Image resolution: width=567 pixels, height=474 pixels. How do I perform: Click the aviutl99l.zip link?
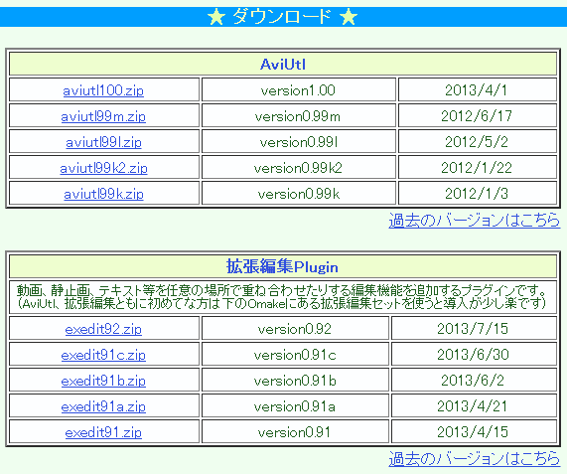[103, 142]
